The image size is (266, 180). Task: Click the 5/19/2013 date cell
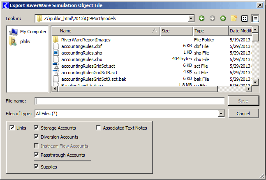pos(240,40)
